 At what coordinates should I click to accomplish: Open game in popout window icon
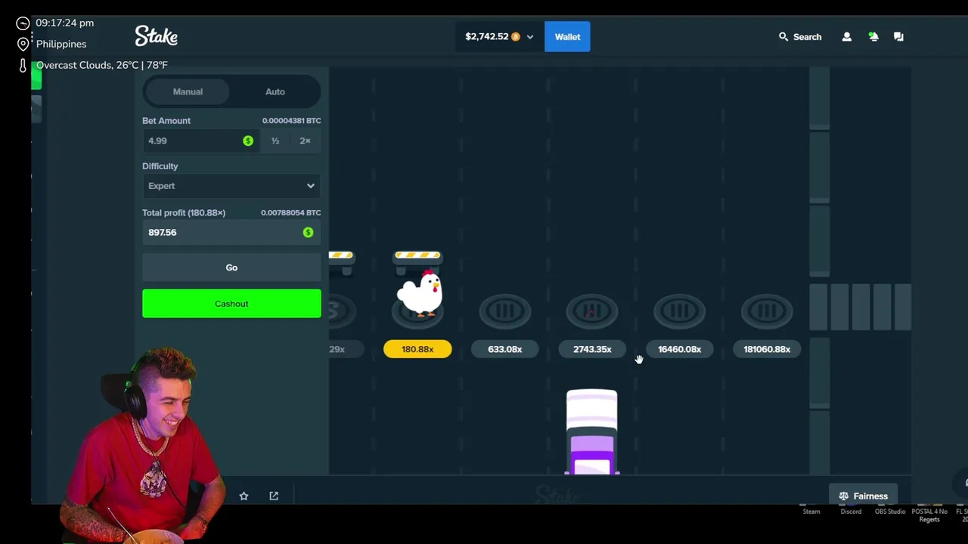tap(274, 496)
